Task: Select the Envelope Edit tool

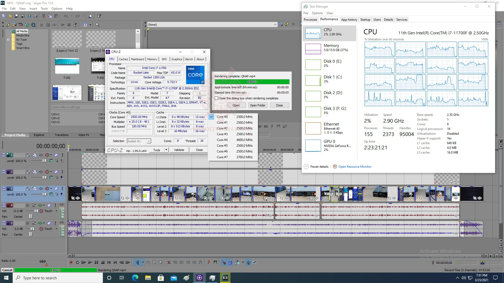Action: [x=148, y=262]
